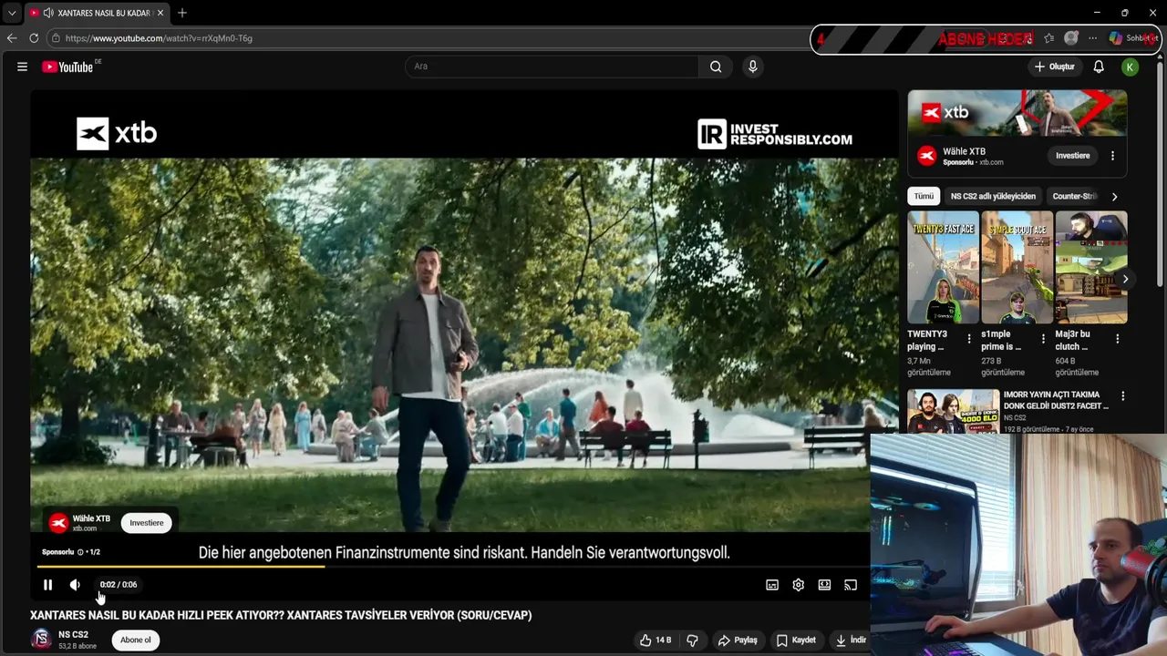Viewport: 1167px width, 656px height.
Task: Click the İndir download button
Action: [x=850, y=641]
